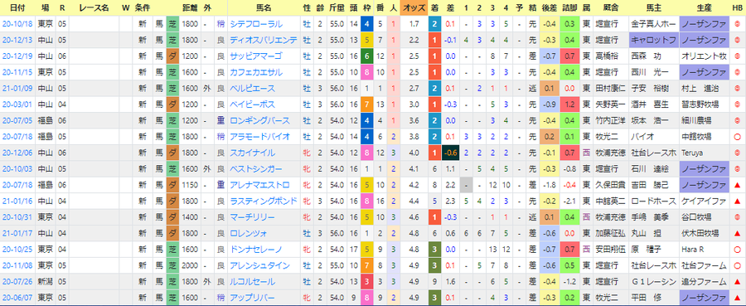Click odds value 1.7
This screenshot has width=746, height=306.
413,24
